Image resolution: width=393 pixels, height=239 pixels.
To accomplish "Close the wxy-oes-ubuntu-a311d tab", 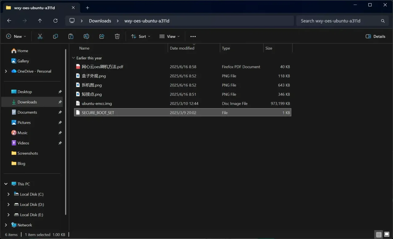I will pos(73,8).
